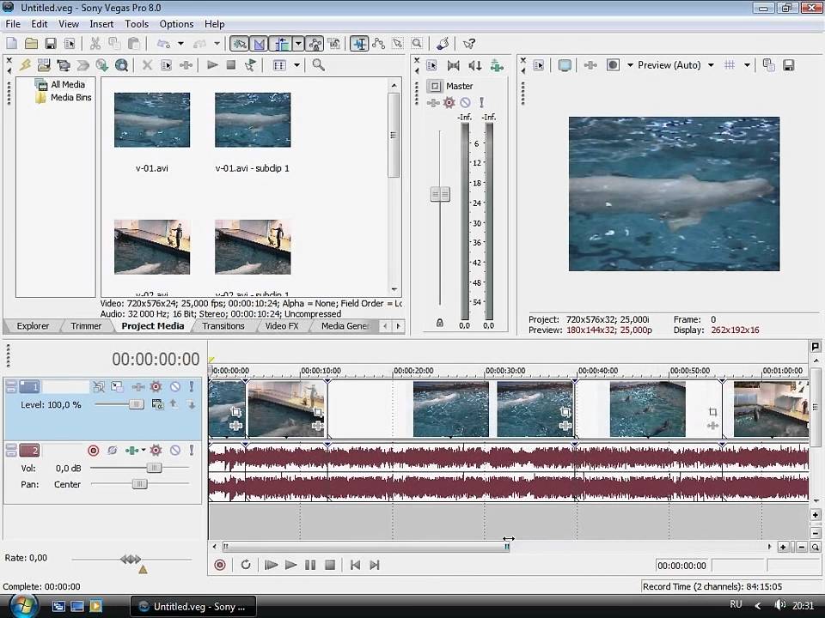The image size is (825, 618).
Task: Switch to the Transitions tab
Action: [x=223, y=326]
